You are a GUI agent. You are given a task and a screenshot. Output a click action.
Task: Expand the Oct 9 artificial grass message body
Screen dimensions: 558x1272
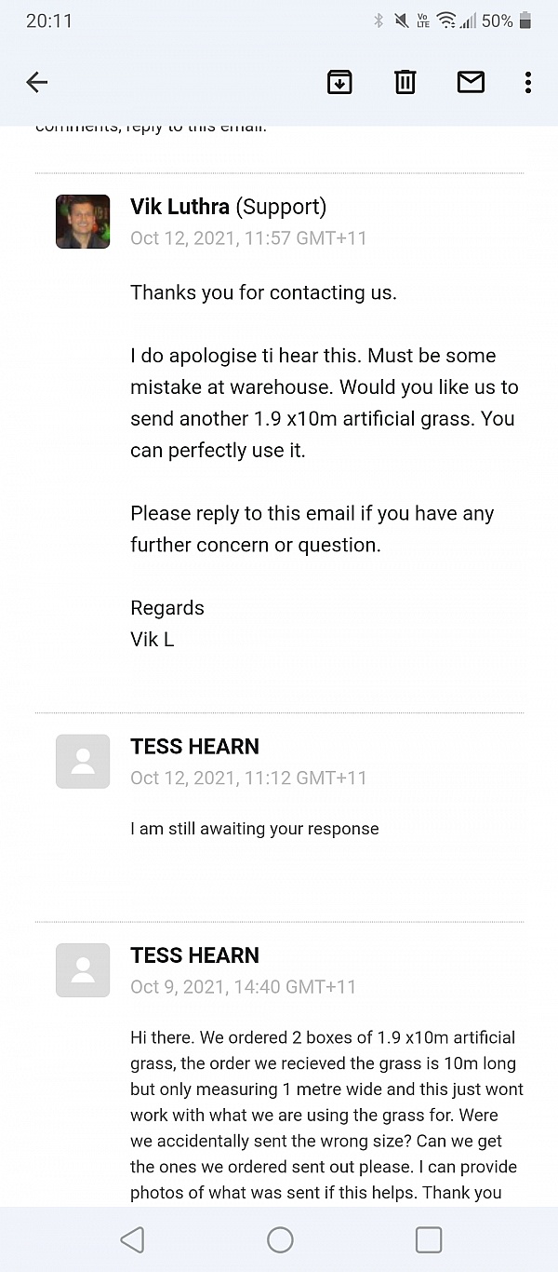(325, 1115)
